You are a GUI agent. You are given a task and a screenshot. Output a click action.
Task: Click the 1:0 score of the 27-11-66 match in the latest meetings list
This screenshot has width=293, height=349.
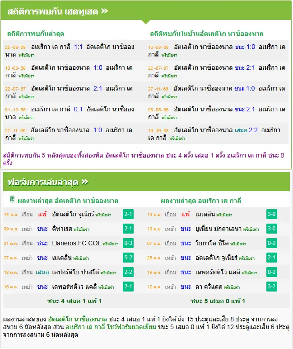tap(98, 130)
